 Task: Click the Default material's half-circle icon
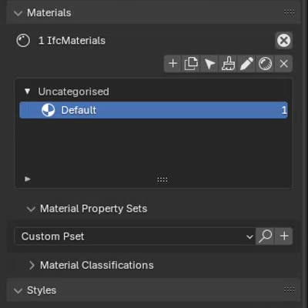48,110
